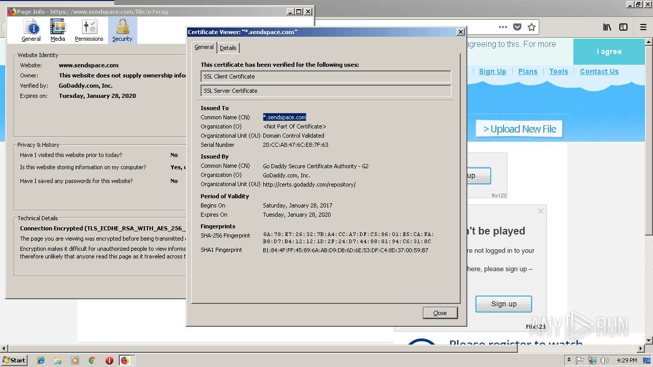
Task: Click the Upload New File button
Action: [x=519, y=129]
